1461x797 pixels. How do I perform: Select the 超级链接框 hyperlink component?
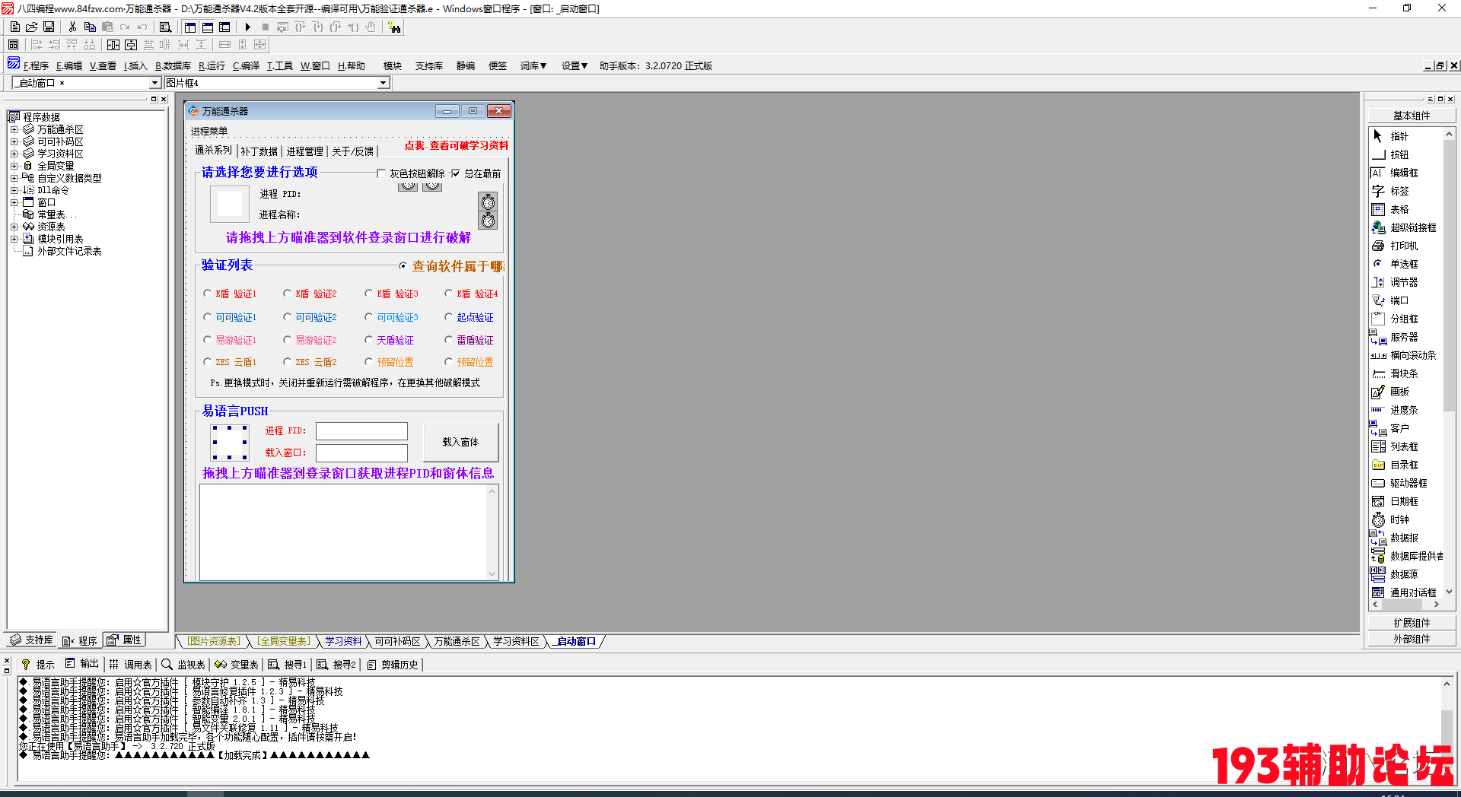(x=1406, y=227)
